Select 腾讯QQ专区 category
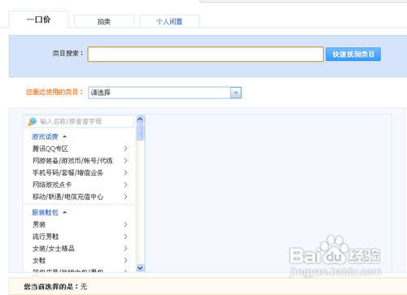The image size is (407, 295). [x=50, y=149]
